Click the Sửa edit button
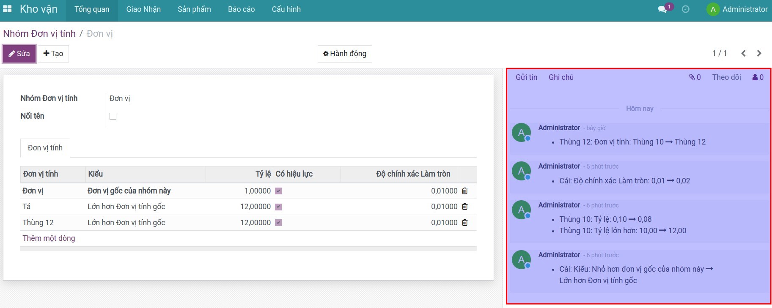 coord(19,54)
